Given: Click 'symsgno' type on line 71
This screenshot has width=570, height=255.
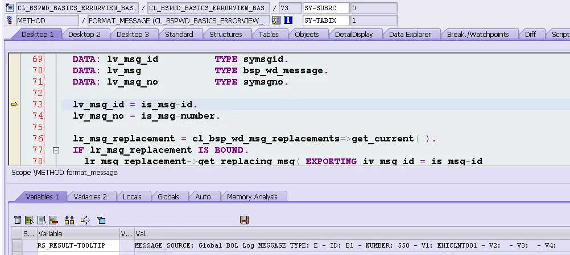Looking at the screenshot, I should click(x=264, y=82).
